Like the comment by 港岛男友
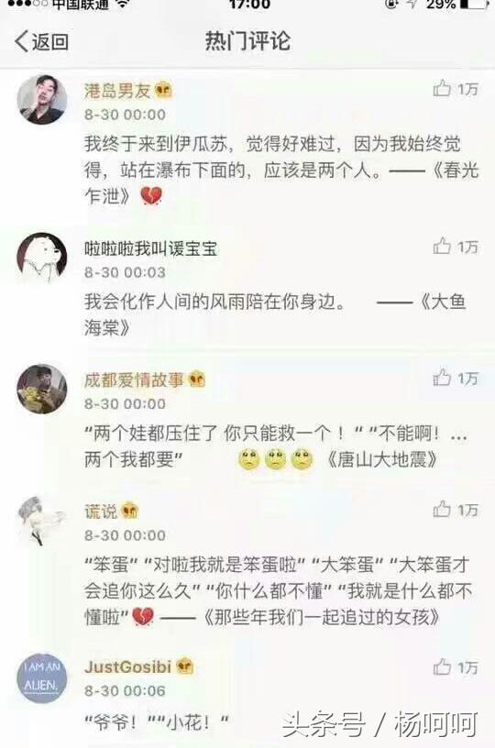The height and width of the screenshot is (748, 495). (x=455, y=89)
